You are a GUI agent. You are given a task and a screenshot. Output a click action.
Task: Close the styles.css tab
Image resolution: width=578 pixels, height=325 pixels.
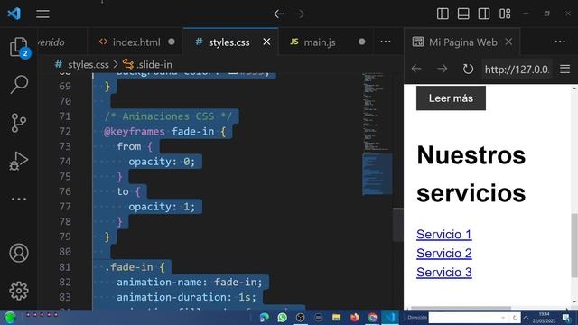(266, 42)
